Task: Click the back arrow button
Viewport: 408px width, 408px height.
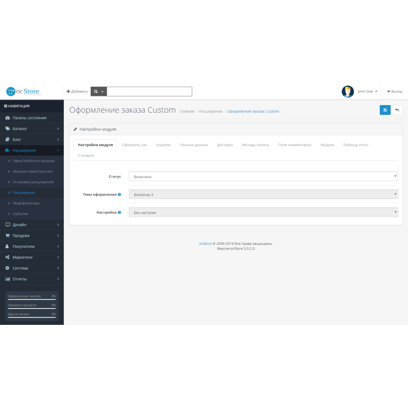Action: [397, 110]
